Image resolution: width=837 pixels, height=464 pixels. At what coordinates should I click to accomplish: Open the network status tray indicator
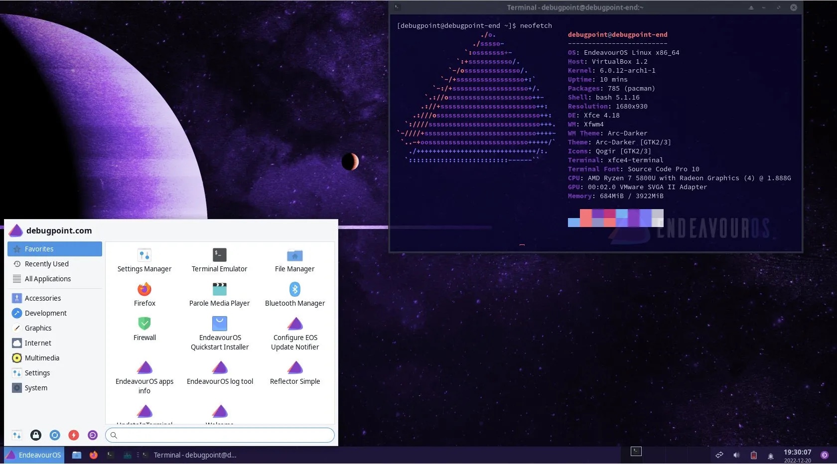point(719,455)
